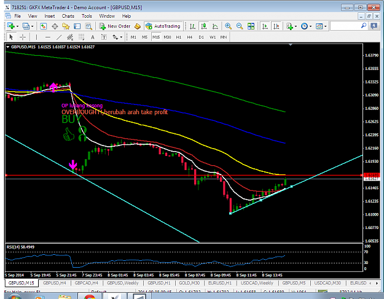Click the Profiles icon
Screen dimensions: 384x299
tap(26, 26)
